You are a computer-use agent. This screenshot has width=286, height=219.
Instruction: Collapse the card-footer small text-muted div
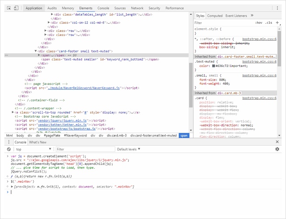coord(36,51)
